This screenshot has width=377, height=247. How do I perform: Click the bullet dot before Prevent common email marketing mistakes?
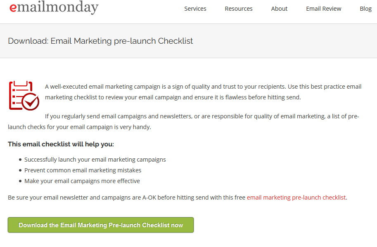click(x=20, y=170)
